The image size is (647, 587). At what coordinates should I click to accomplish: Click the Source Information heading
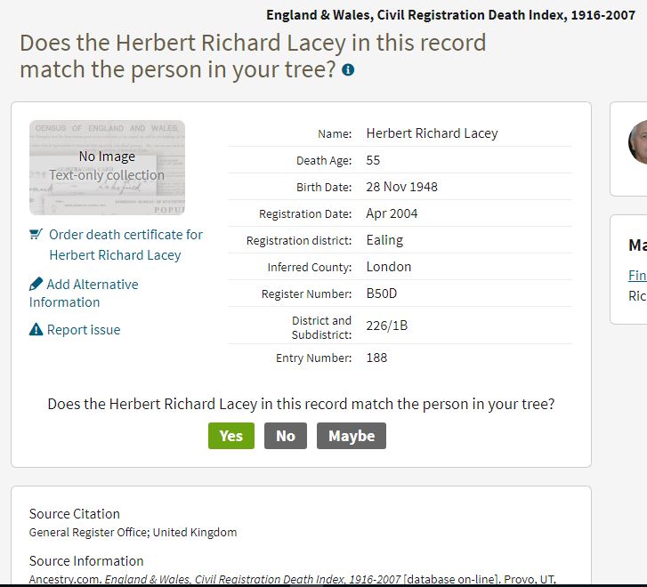click(x=86, y=561)
